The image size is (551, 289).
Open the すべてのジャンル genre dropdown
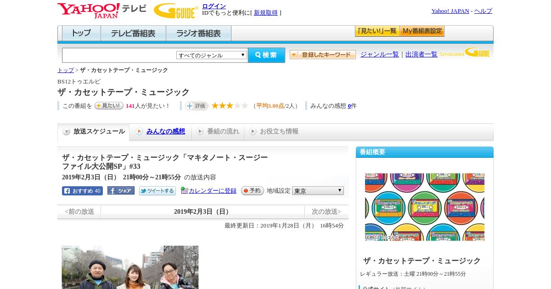[x=212, y=55]
